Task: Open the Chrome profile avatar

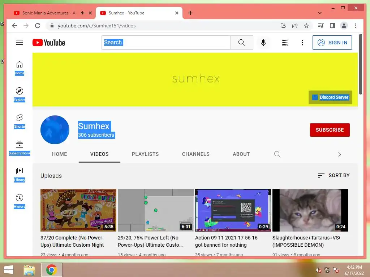Action: point(344,26)
